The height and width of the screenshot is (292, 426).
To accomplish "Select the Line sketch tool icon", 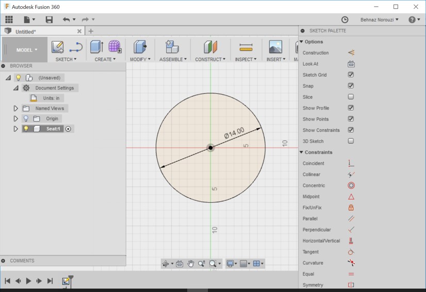I will 76,47.
